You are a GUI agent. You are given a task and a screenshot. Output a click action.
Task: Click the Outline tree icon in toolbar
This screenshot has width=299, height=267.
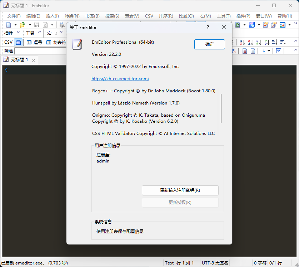(x=238, y=25)
